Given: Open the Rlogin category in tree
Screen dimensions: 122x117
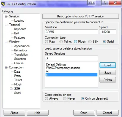Looking at the screenshot, I should [x=18, y=84].
